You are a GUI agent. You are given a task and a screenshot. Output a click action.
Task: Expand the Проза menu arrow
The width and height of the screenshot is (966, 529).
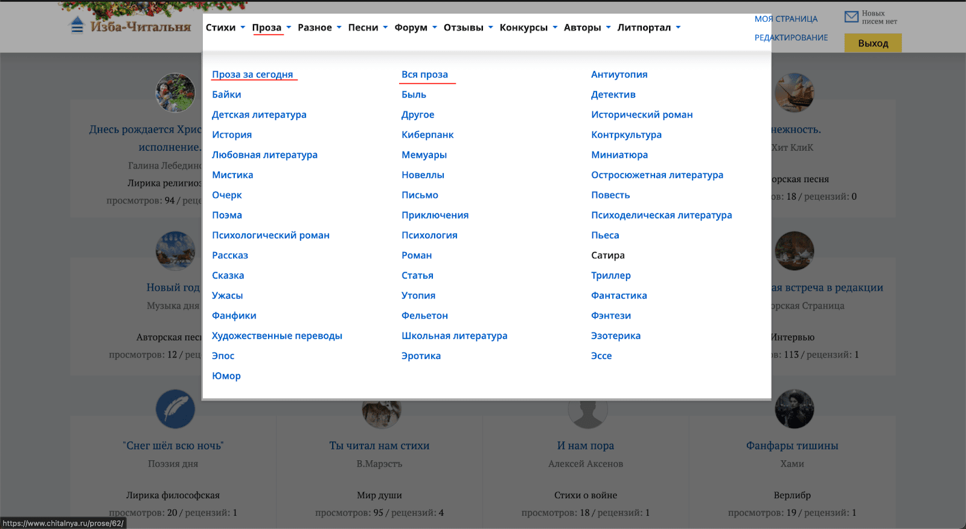289,27
